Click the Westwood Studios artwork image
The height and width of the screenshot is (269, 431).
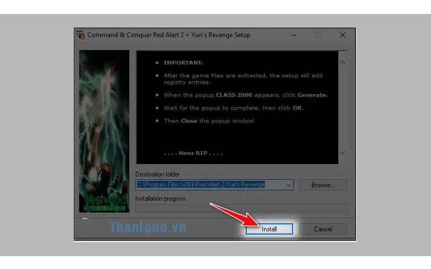tap(104, 132)
